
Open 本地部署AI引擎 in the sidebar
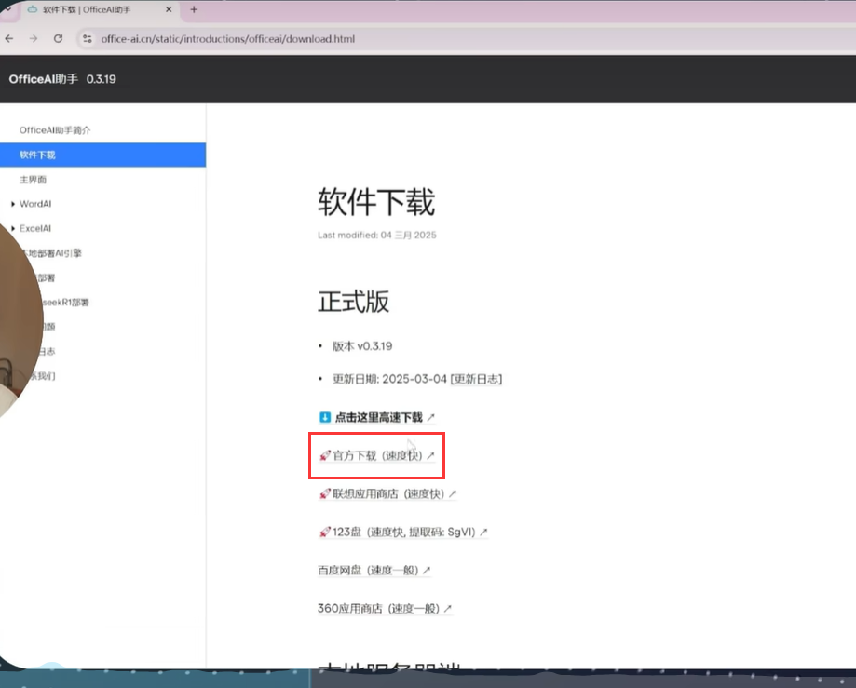coord(51,253)
